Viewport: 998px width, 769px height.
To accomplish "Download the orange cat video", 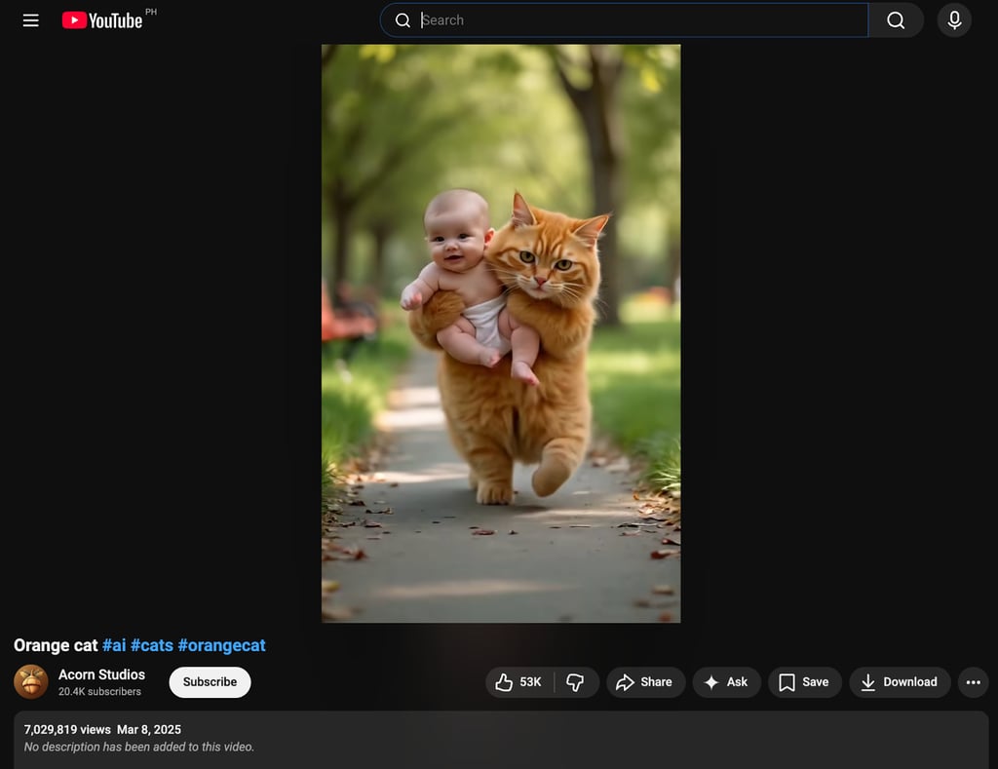I will 898,682.
